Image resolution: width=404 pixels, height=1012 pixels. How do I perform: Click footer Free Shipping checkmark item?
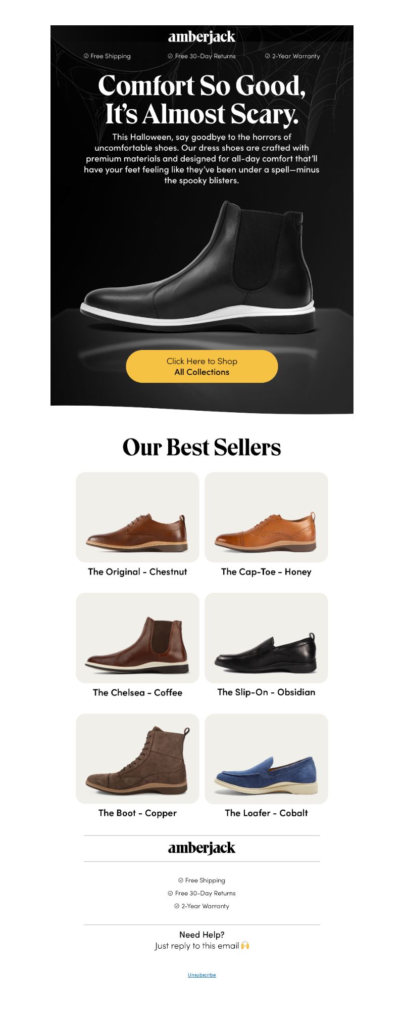201,880
